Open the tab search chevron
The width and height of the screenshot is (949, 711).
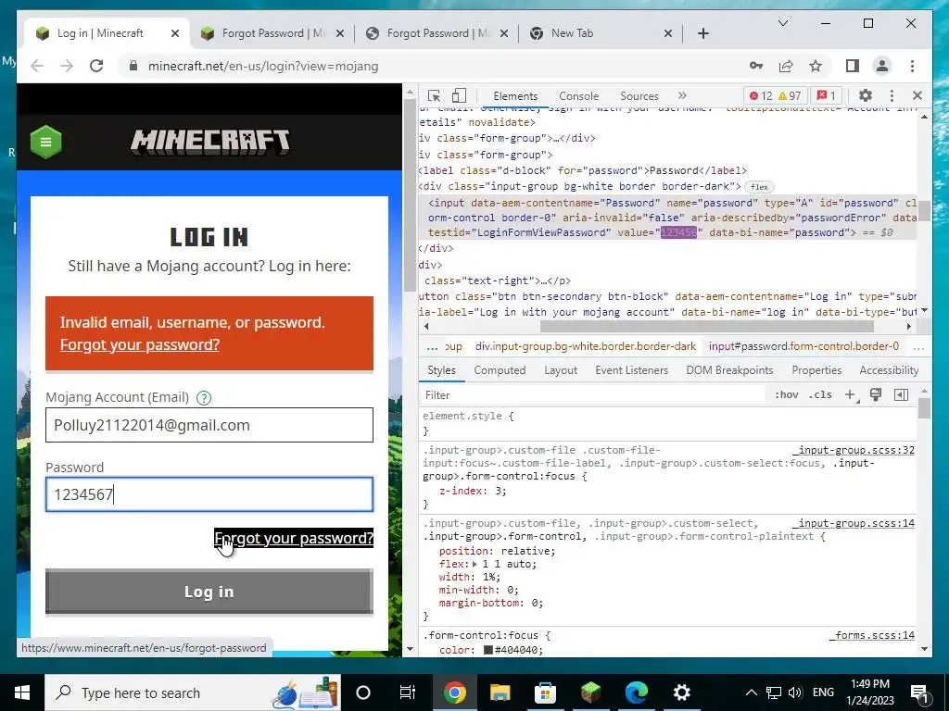coord(782,23)
